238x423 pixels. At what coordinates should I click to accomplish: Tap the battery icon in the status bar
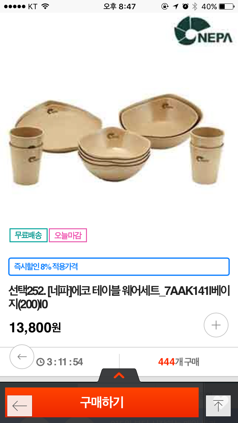coord(226,6)
